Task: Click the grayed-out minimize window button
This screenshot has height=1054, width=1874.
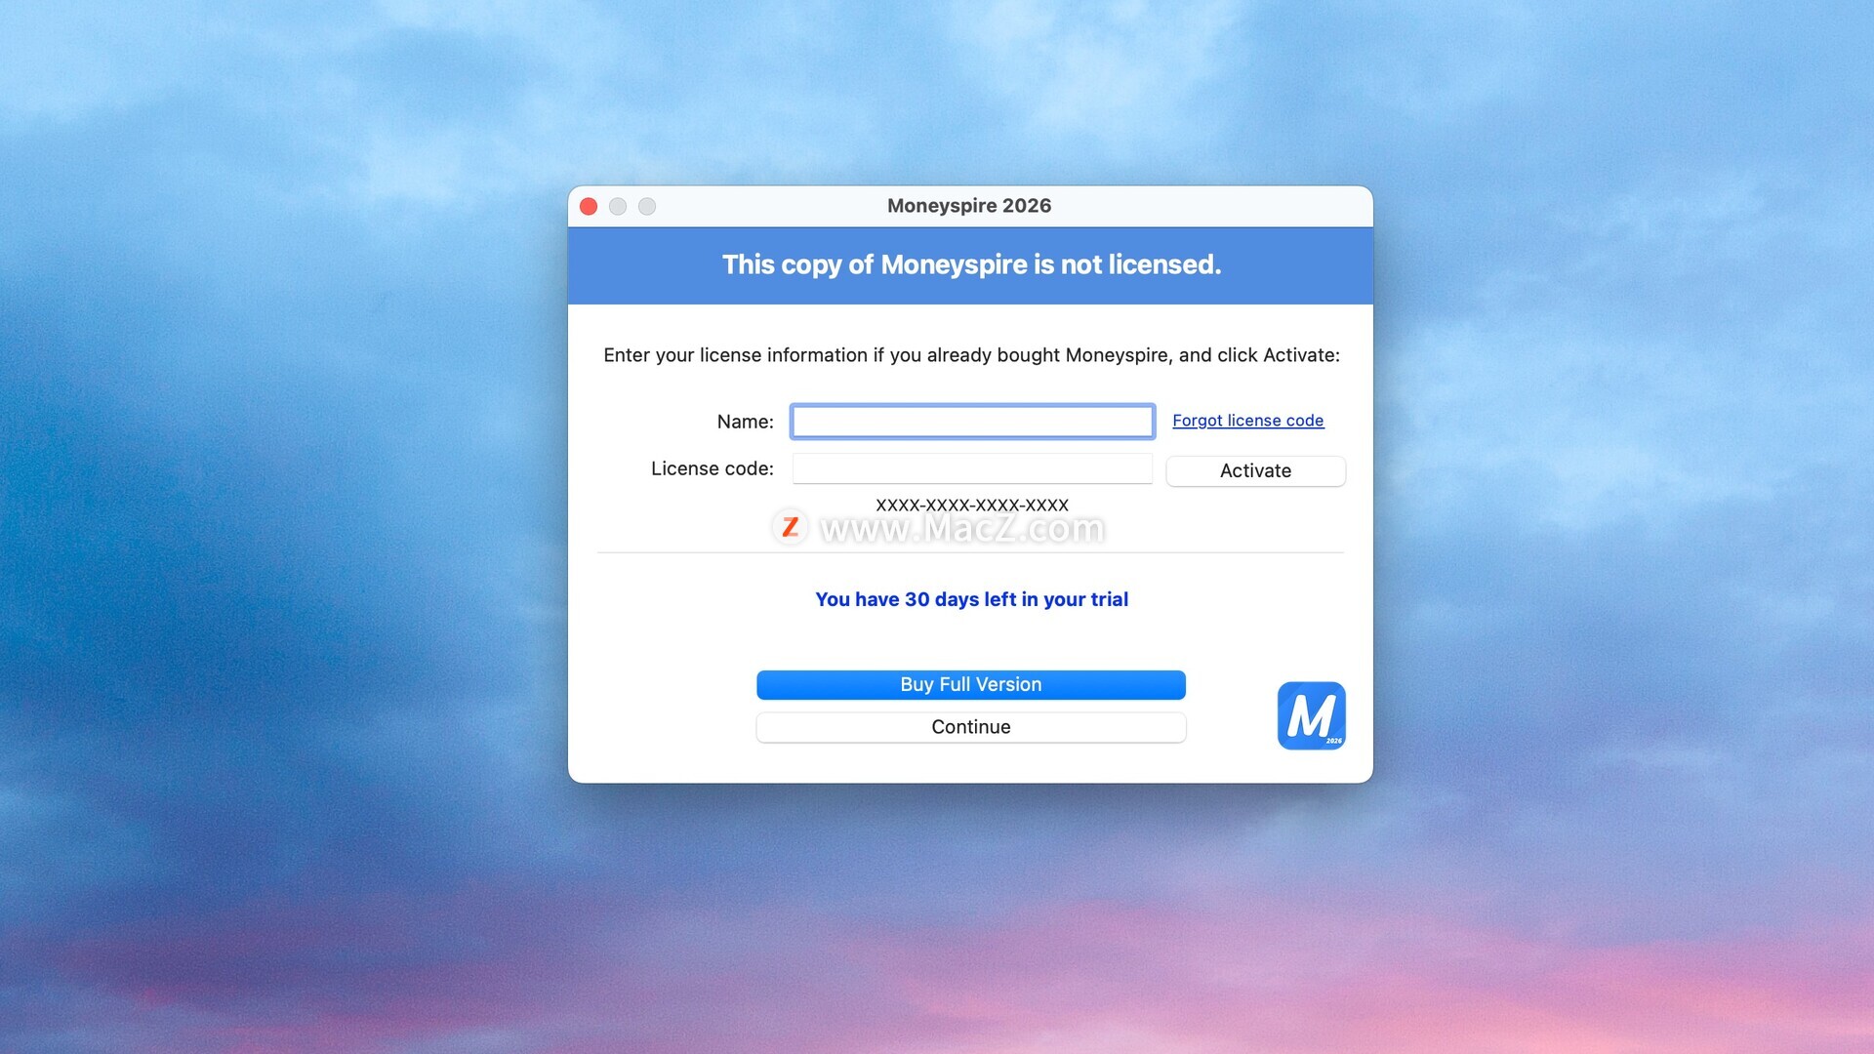Action: click(x=618, y=206)
